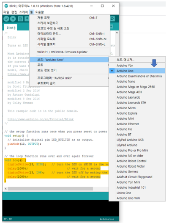Open 라이브러리 관리 menu entry
This screenshot has width=169, height=223.
tap(70, 33)
